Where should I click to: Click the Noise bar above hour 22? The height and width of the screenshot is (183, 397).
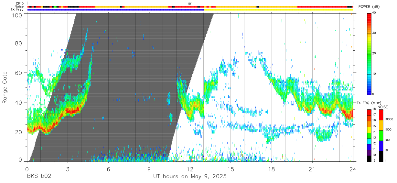tap(326, 6)
